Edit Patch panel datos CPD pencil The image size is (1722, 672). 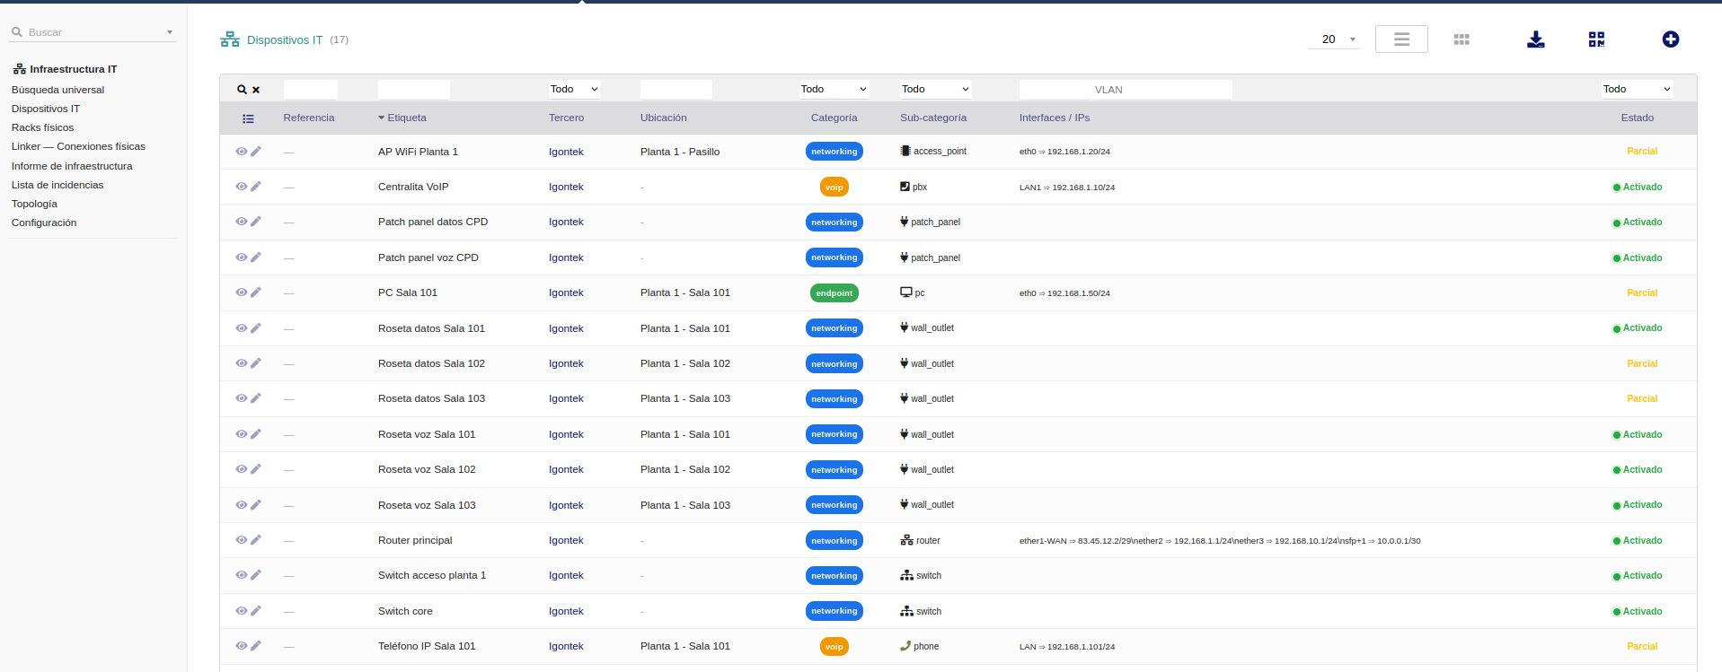(x=256, y=222)
